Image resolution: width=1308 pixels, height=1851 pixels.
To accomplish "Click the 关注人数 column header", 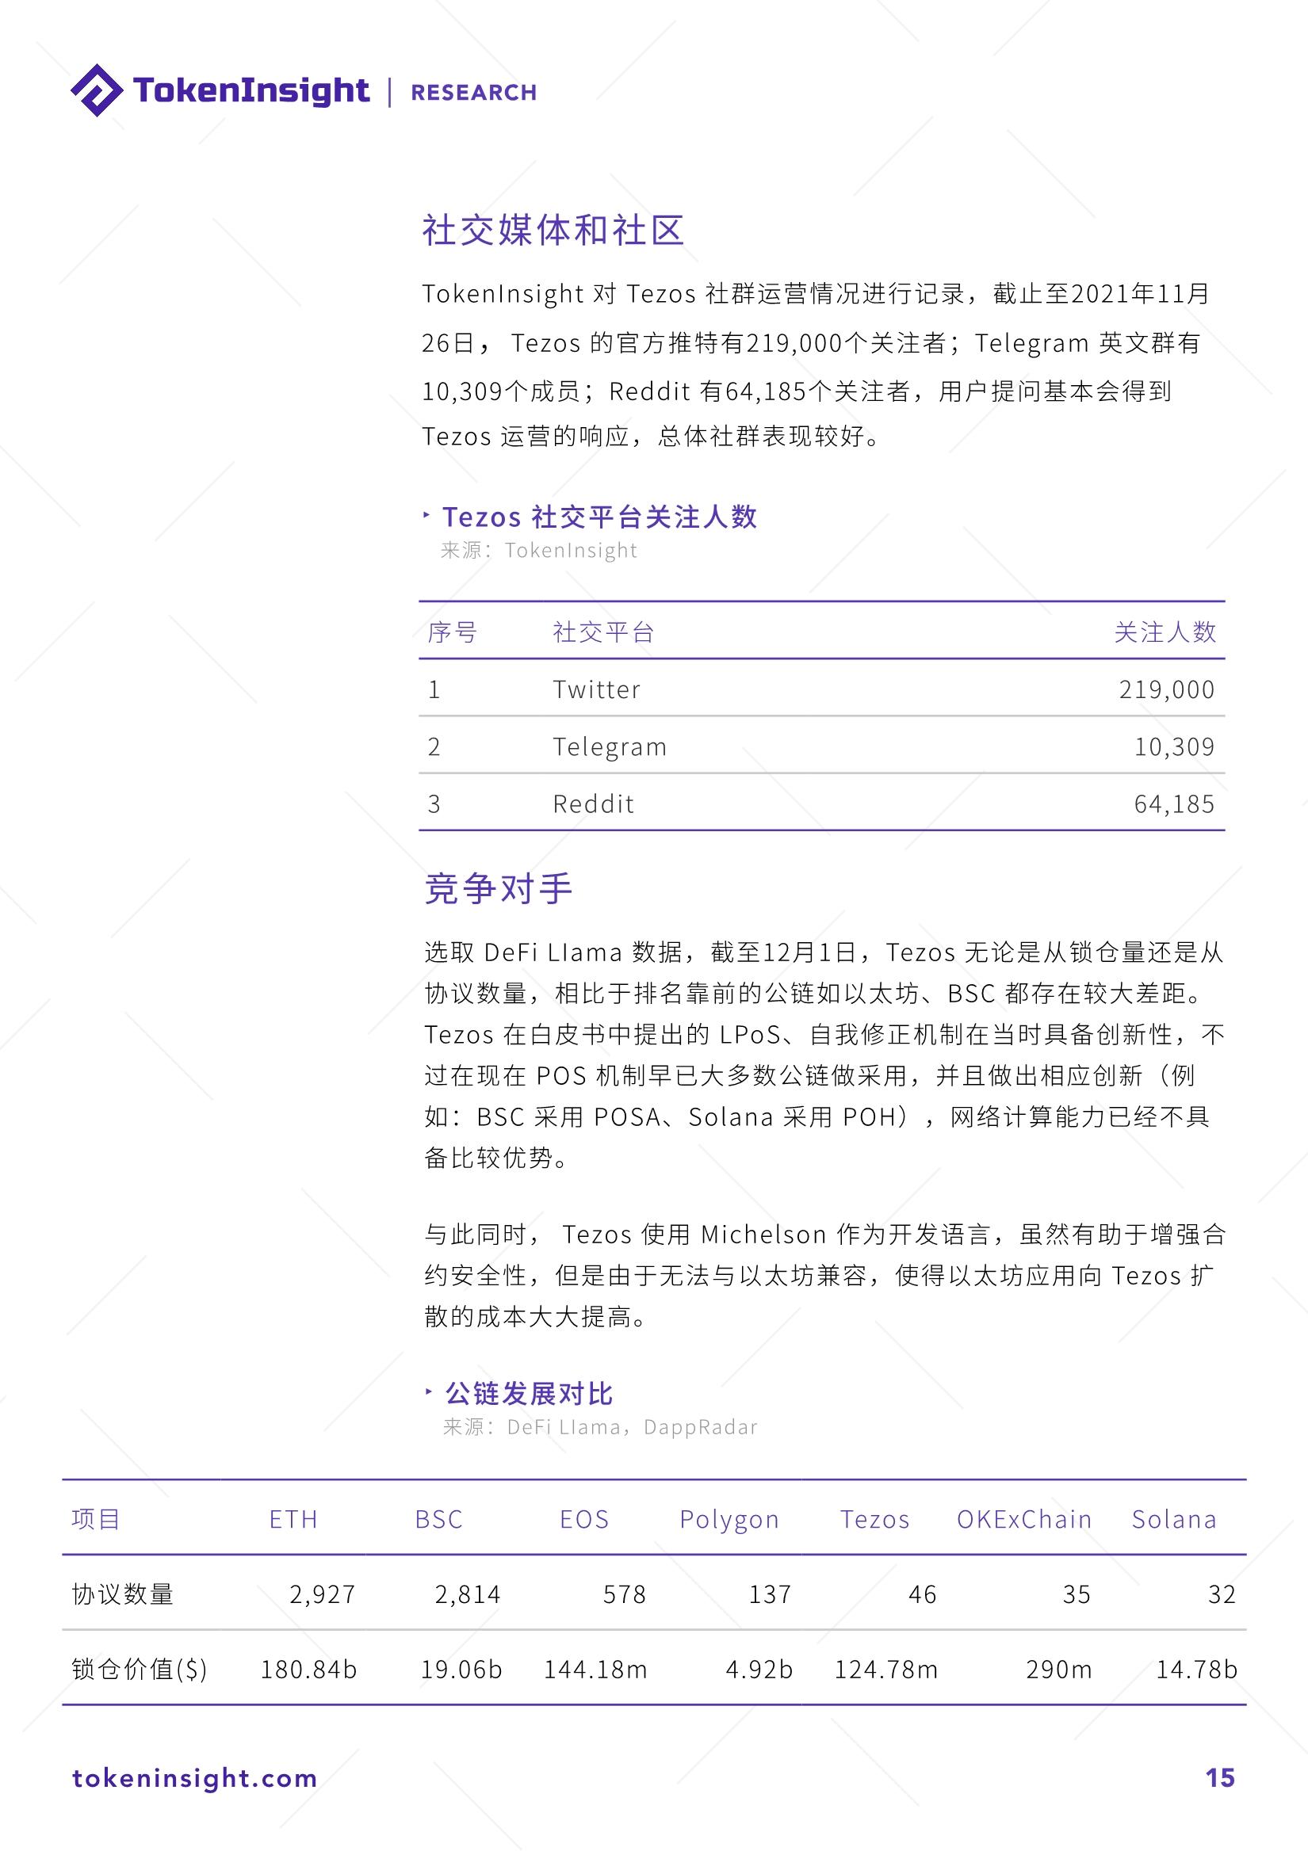I will (1165, 632).
